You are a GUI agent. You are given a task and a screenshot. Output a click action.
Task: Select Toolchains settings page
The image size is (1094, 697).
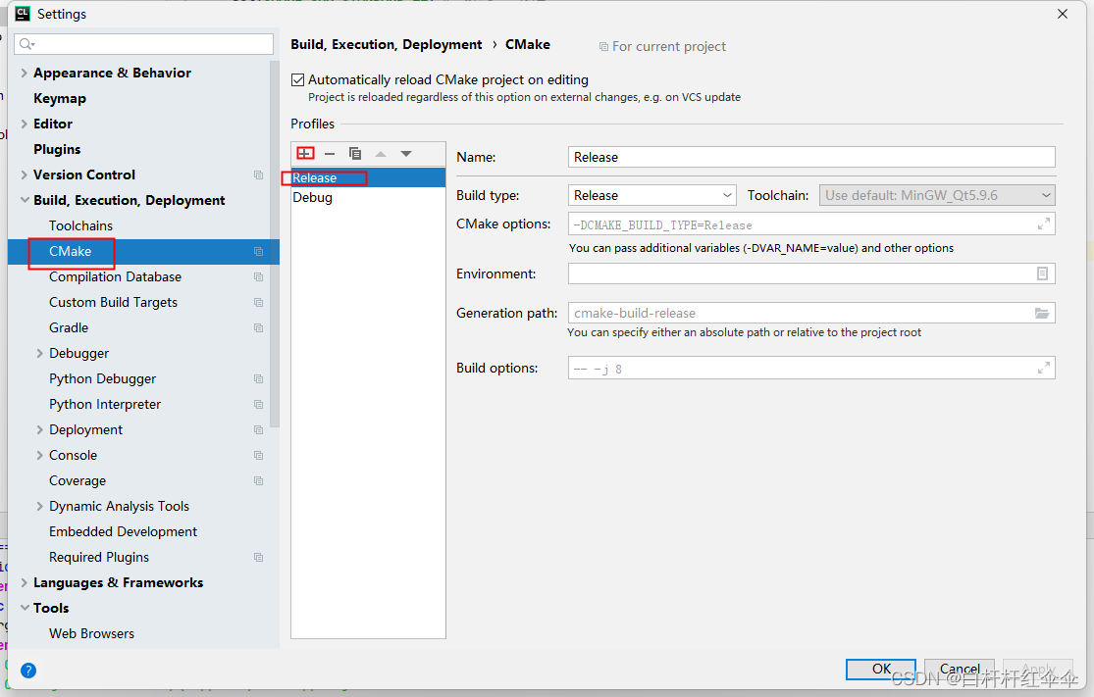(80, 225)
